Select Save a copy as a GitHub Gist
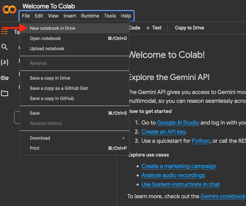This screenshot has height=206, width=246. pyautogui.click(x=59, y=88)
